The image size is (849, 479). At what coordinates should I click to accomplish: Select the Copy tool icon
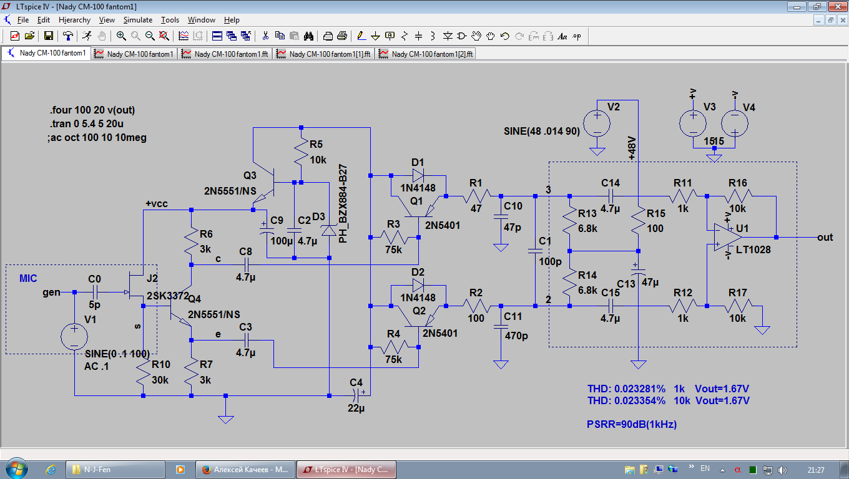[280, 36]
